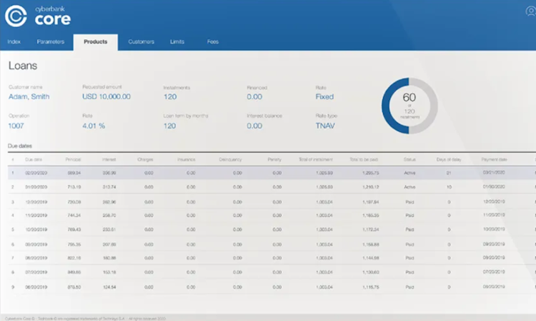
Task: Open the Parameters tab
Action: (x=51, y=41)
